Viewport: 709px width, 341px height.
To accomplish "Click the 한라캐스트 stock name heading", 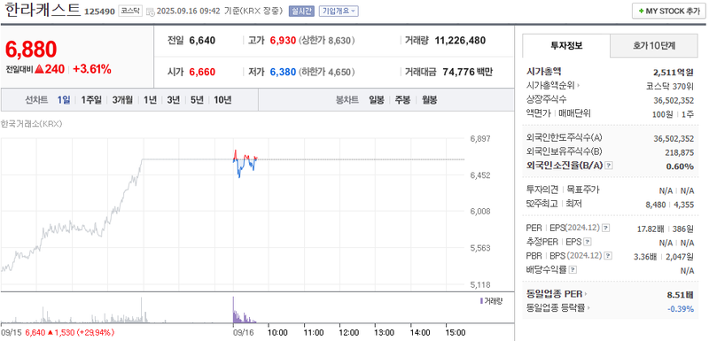I will point(43,10).
